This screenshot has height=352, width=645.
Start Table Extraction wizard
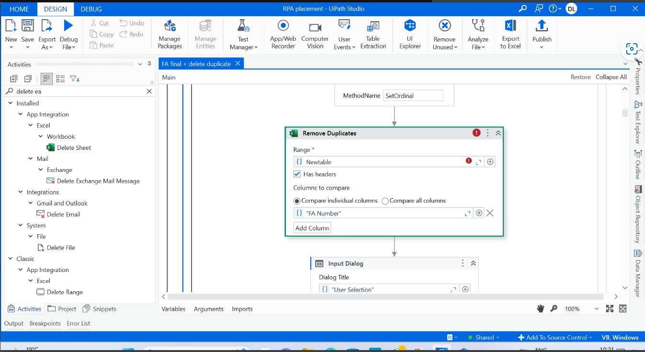point(373,34)
